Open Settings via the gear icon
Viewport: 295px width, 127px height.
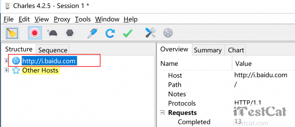click(168, 33)
